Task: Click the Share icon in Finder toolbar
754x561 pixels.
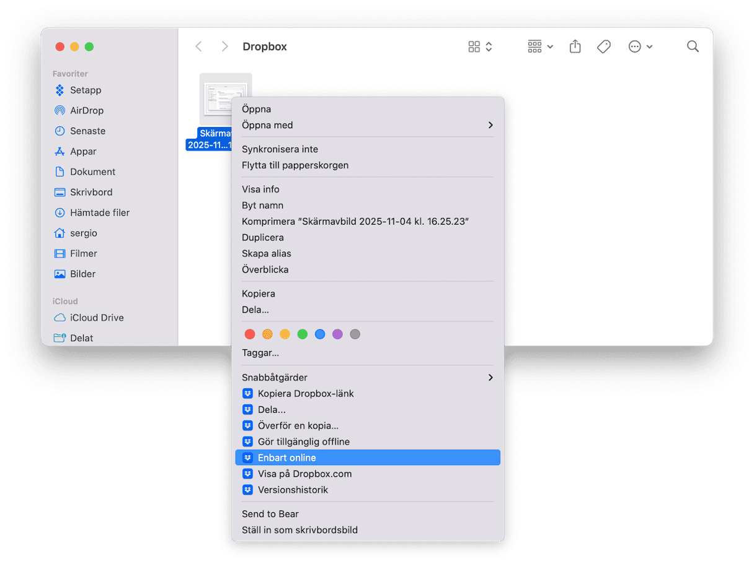Action: click(575, 46)
